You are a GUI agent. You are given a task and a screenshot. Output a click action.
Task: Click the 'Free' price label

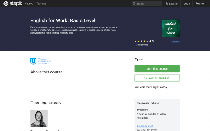139,60
